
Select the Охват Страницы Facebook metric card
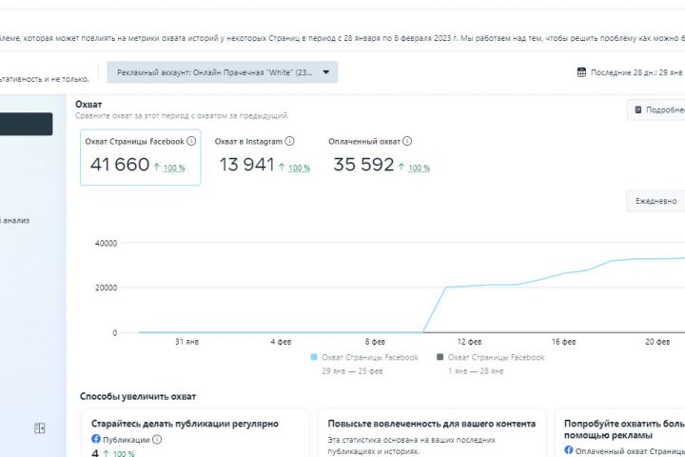140,157
